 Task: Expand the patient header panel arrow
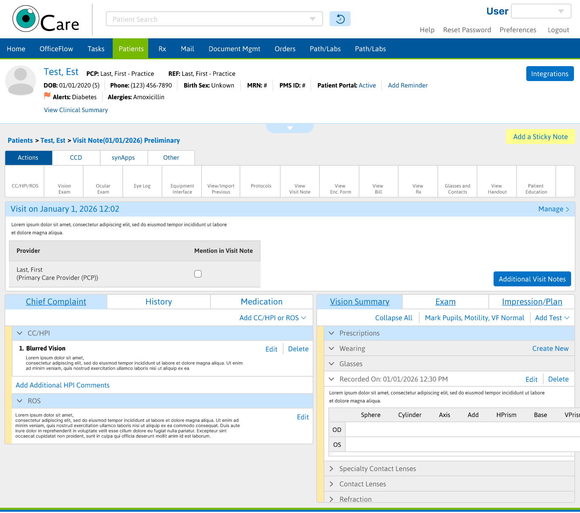tap(290, 128)
